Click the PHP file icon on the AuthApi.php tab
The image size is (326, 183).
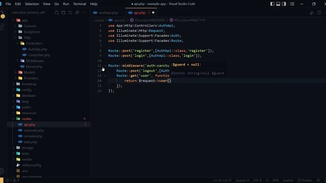(x=95, y=13)
